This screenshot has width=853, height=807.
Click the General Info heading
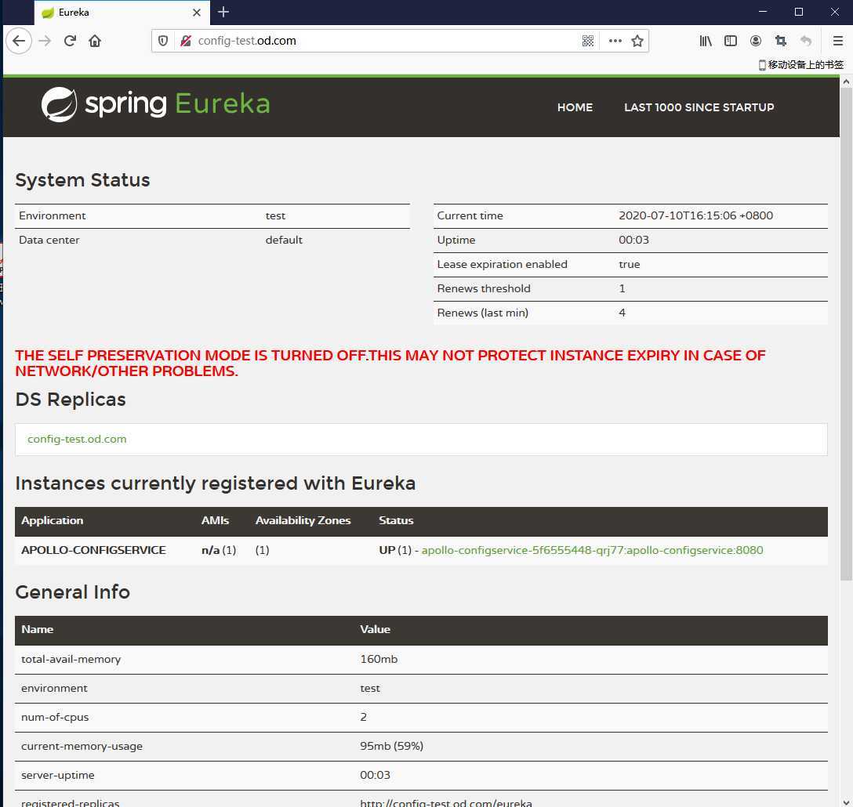tap(73, 592)
